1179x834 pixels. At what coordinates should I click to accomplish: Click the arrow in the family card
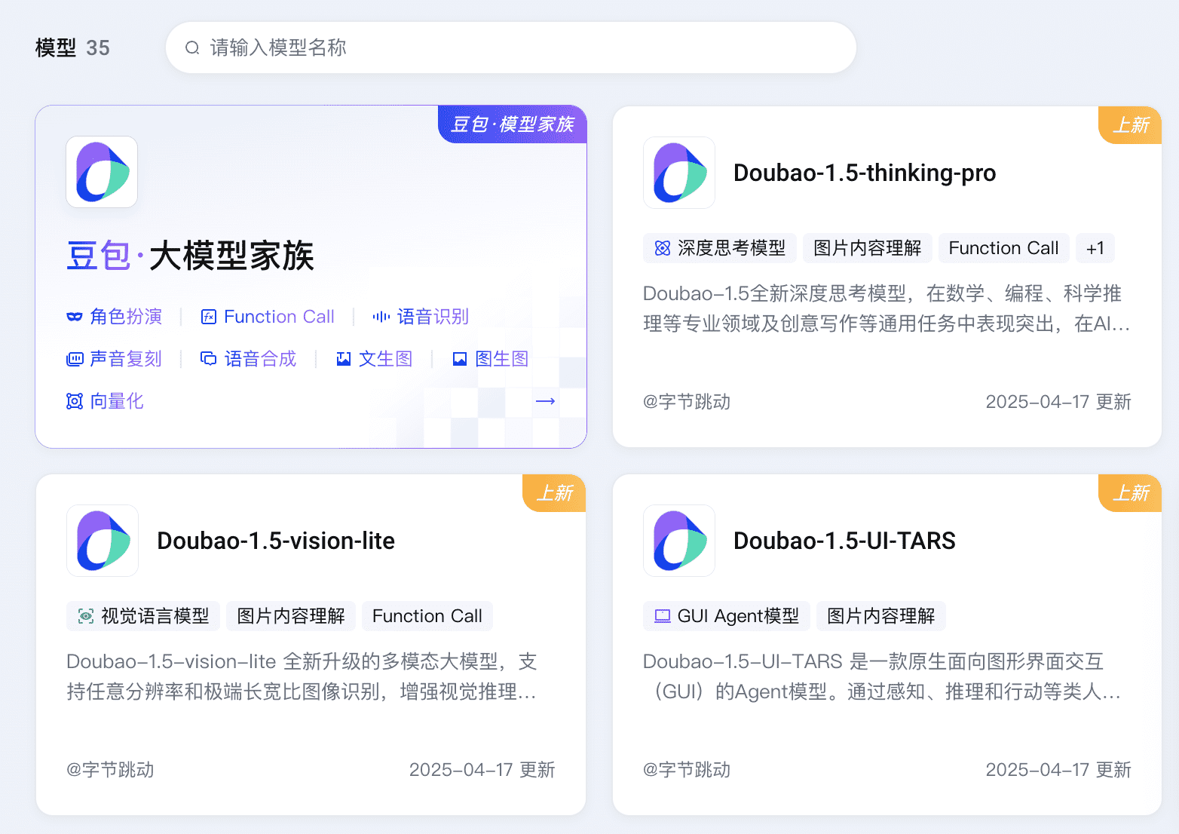coord(545,401)
